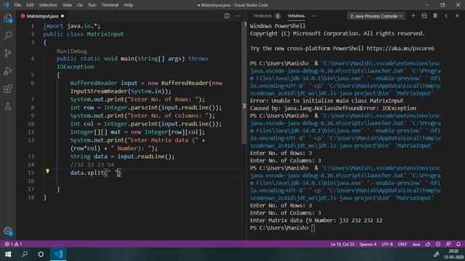The image size is (465, 261).
Task: Click errors and warnings count in status bar
Action: (13, 244)
